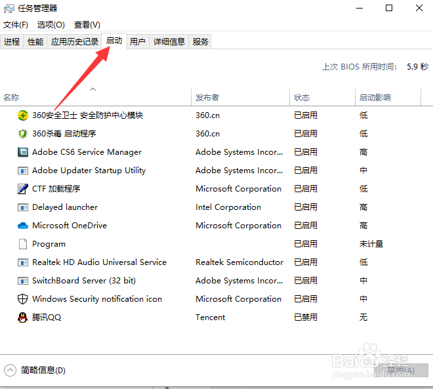Sort by the 启动影响 column header
The image size is (433, 389).
pyautogui.click(x=388, y=96)
